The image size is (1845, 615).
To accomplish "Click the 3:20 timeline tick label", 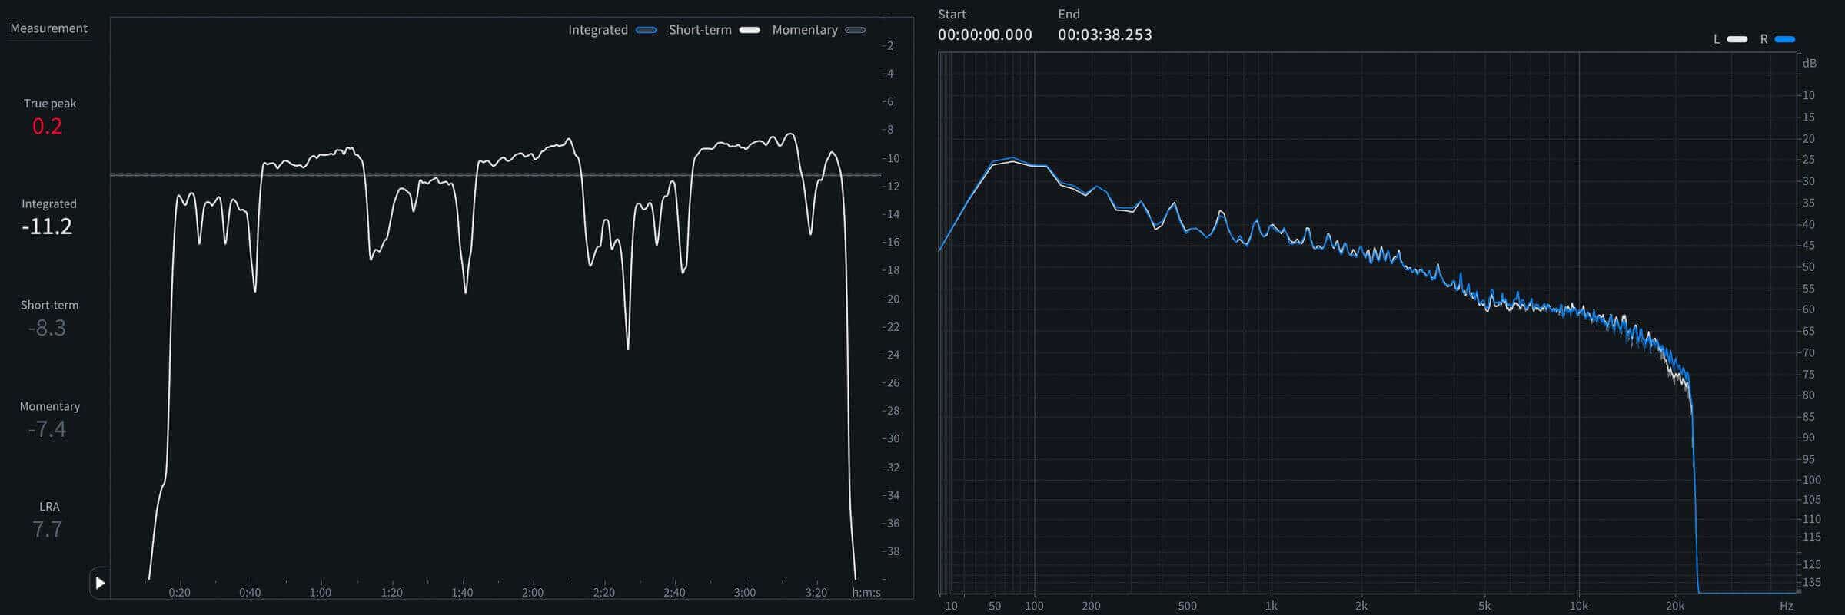I will click(x=816, y=593).
